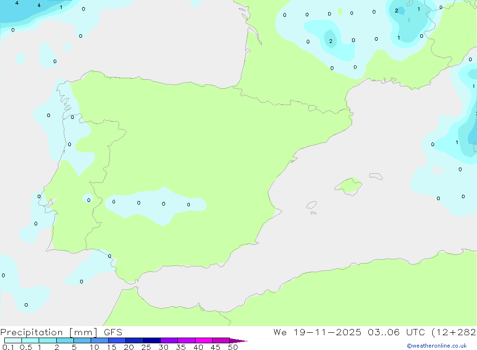477x350 pixels.
Task: Click the legend tick label '30'
Action: (163, 347)
